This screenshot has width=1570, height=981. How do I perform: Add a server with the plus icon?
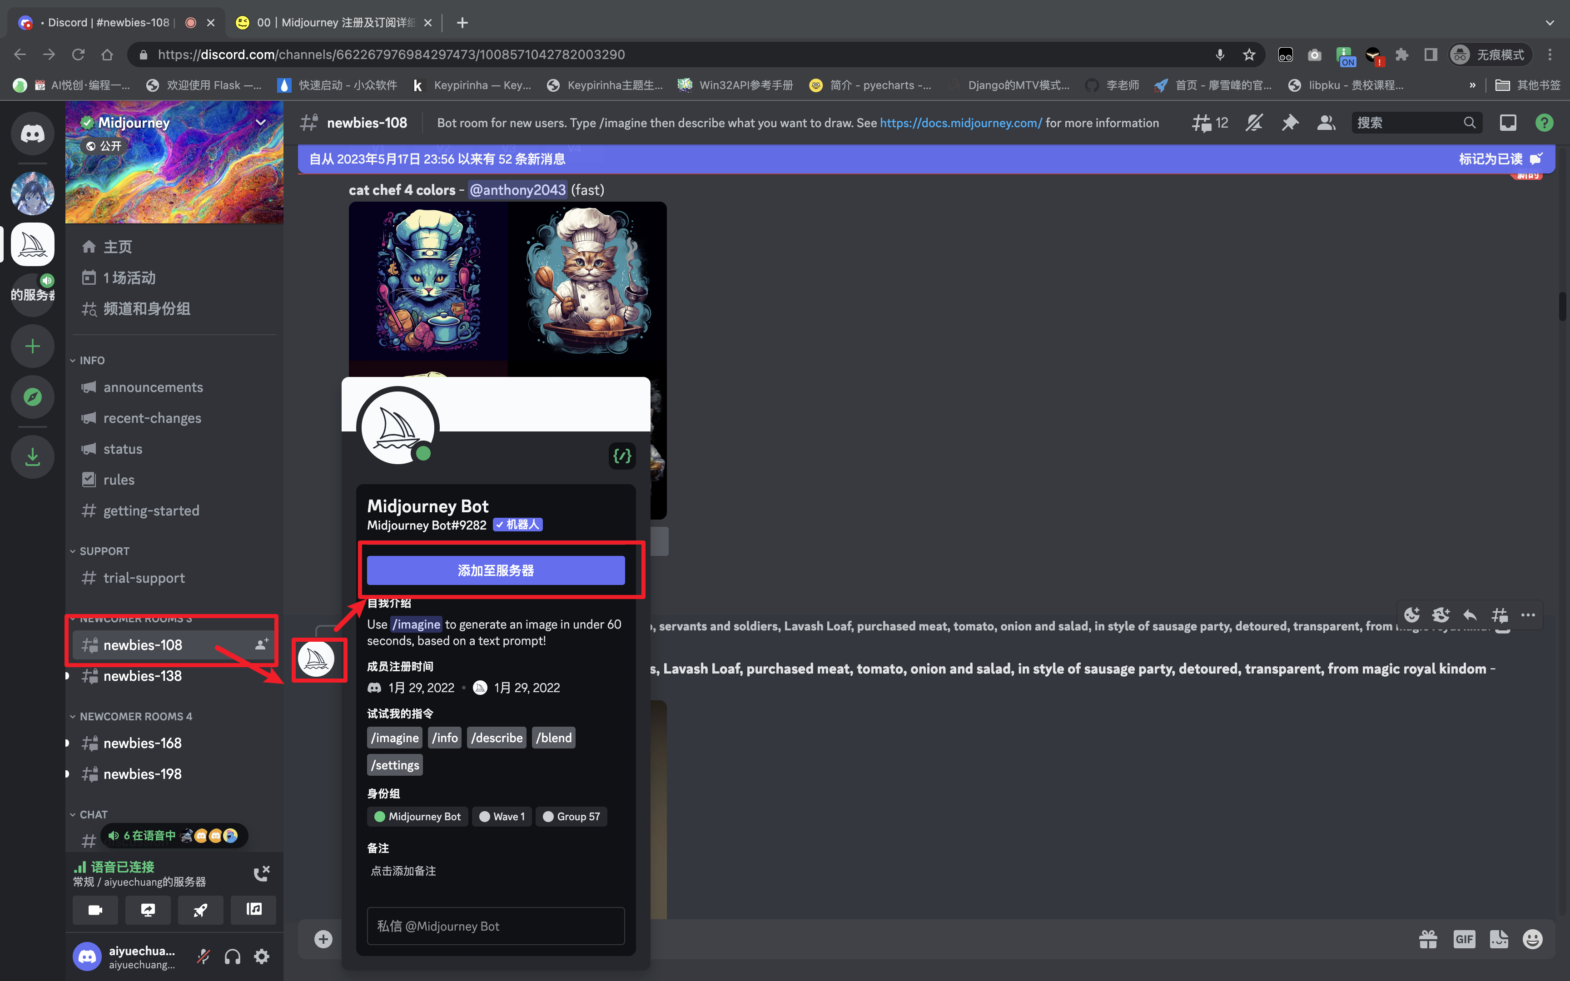point(32,346)
